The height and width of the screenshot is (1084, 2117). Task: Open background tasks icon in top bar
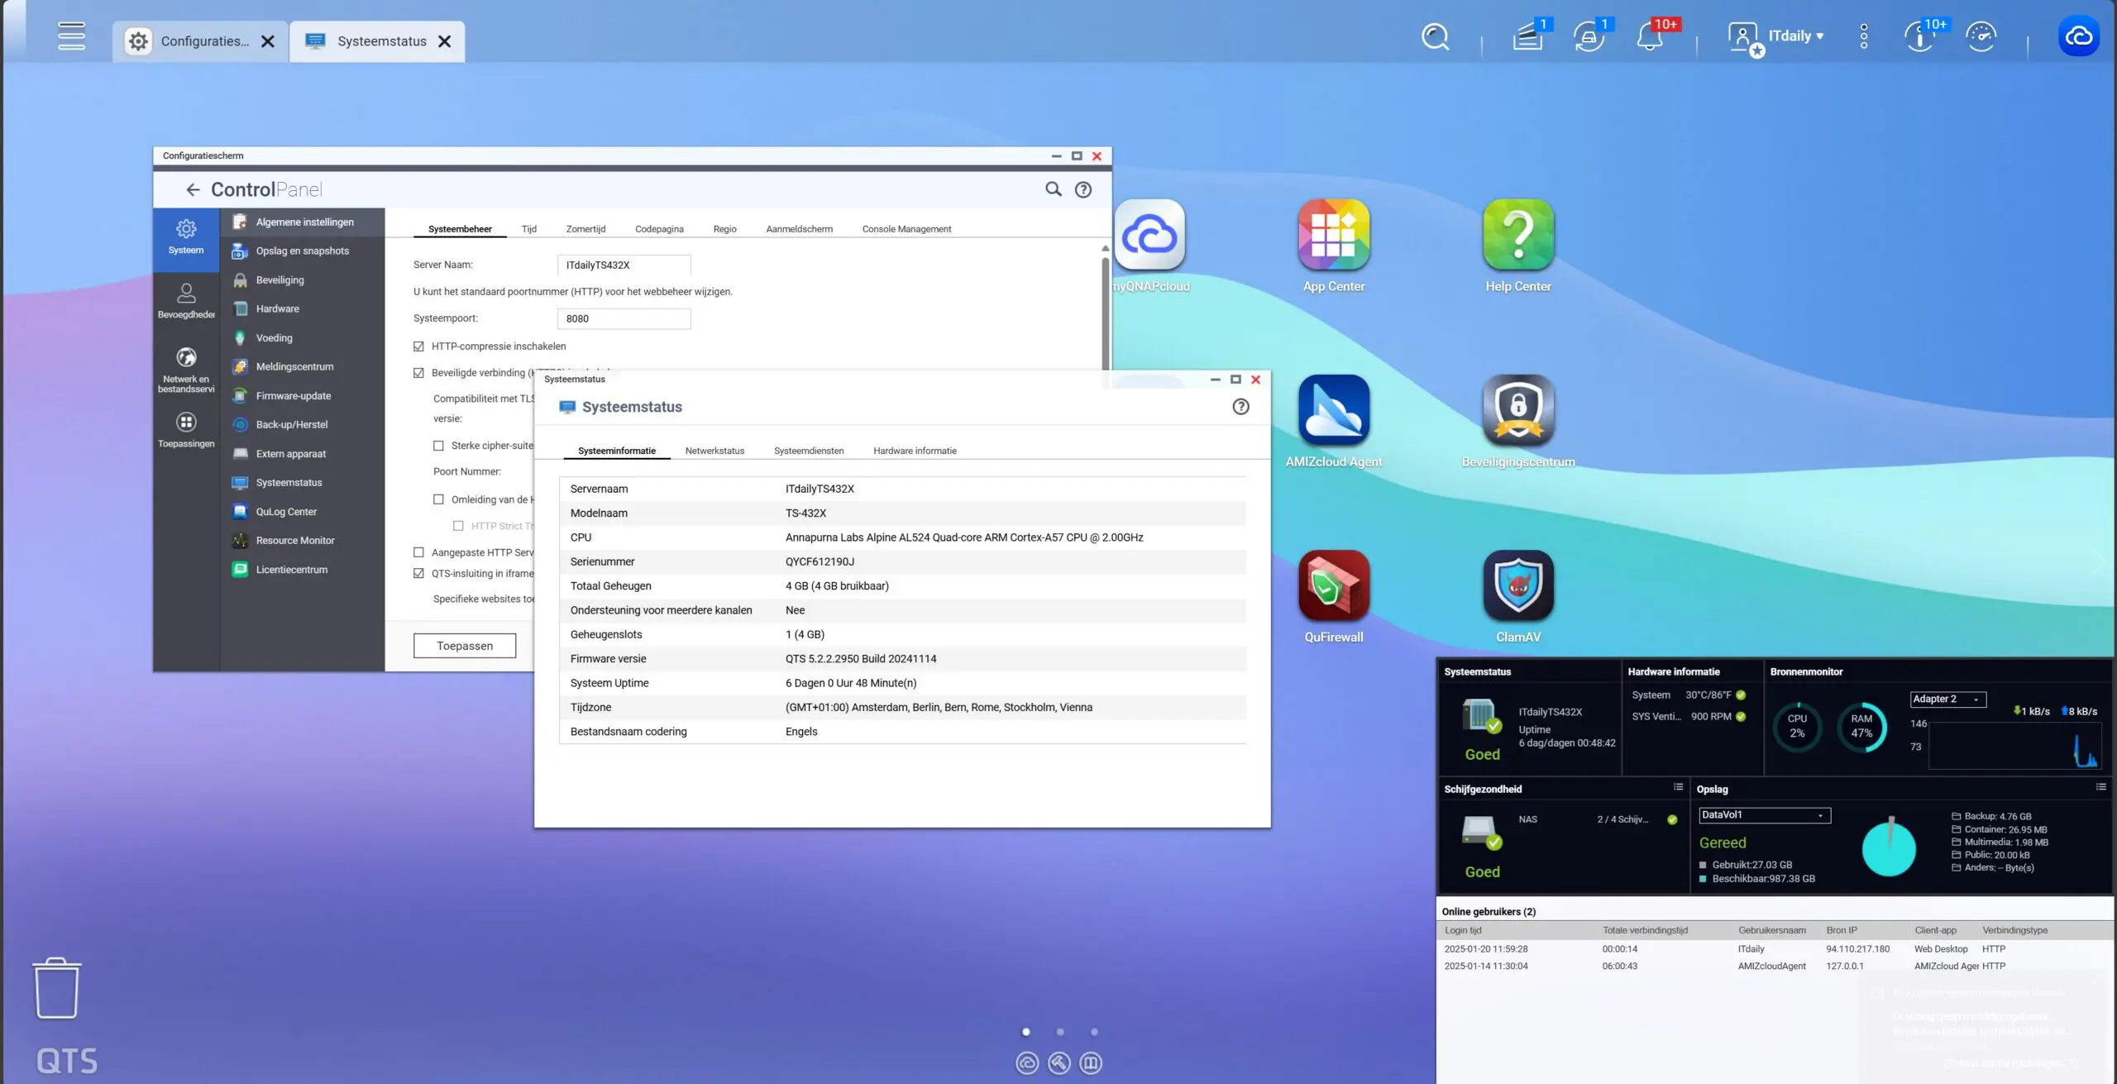[x=1528, y=37]
